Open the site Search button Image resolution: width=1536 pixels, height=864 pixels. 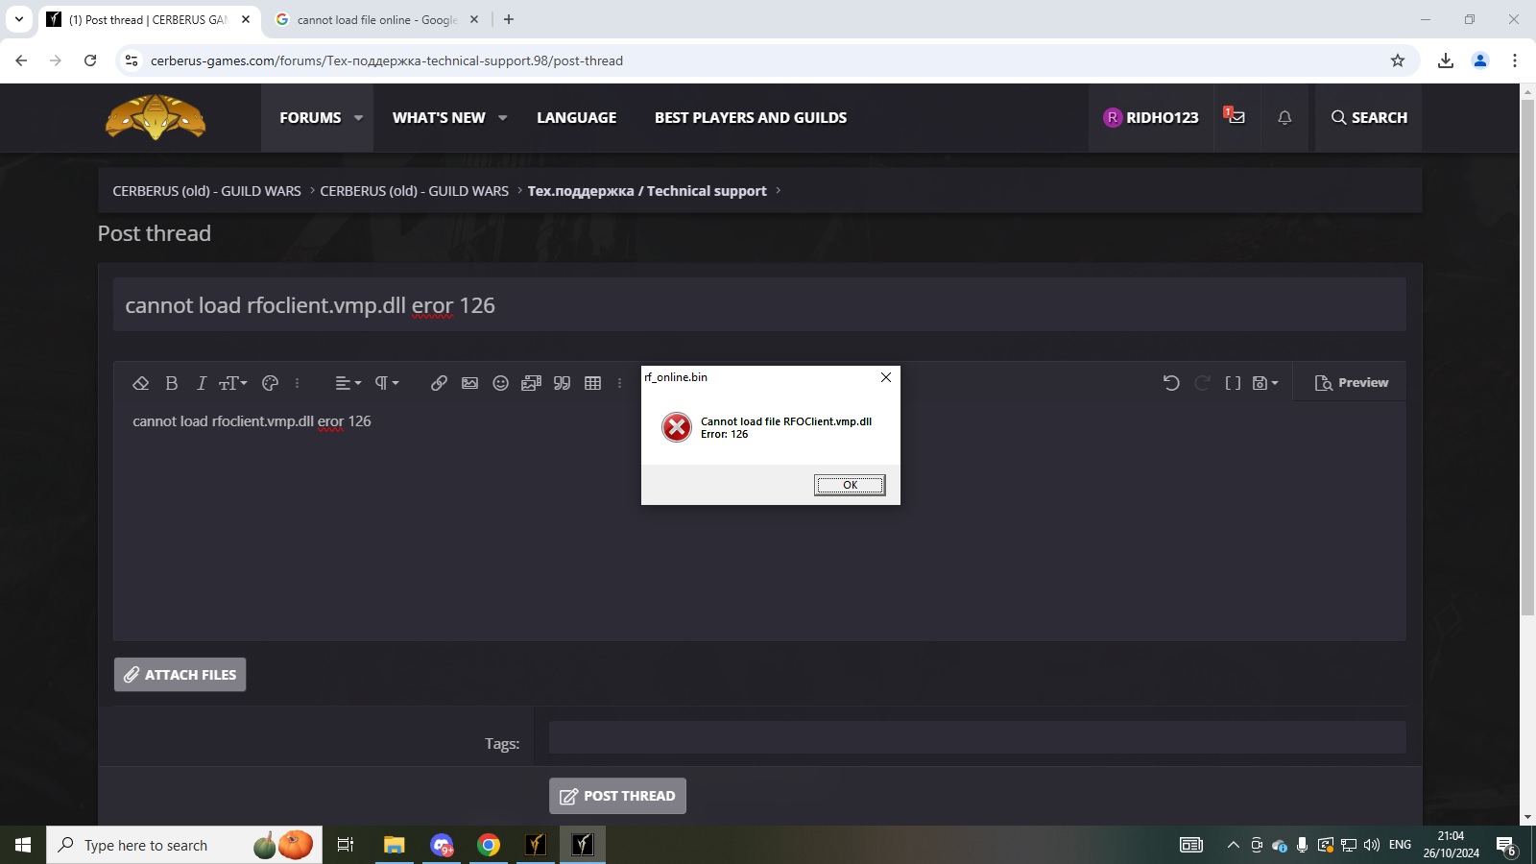coord(1369,117)
